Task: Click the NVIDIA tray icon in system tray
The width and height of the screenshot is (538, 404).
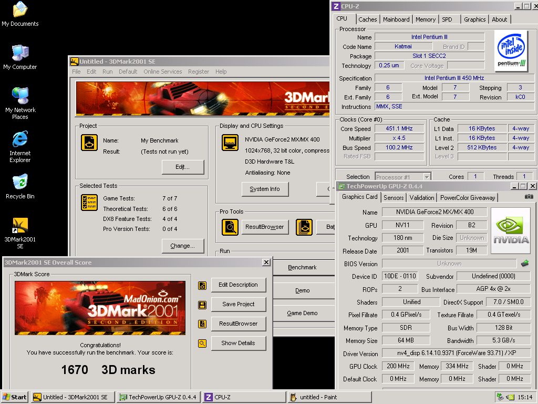Action: [510, 397]
